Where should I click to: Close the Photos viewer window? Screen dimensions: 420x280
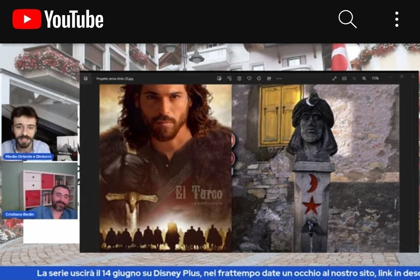coord(413,77)
